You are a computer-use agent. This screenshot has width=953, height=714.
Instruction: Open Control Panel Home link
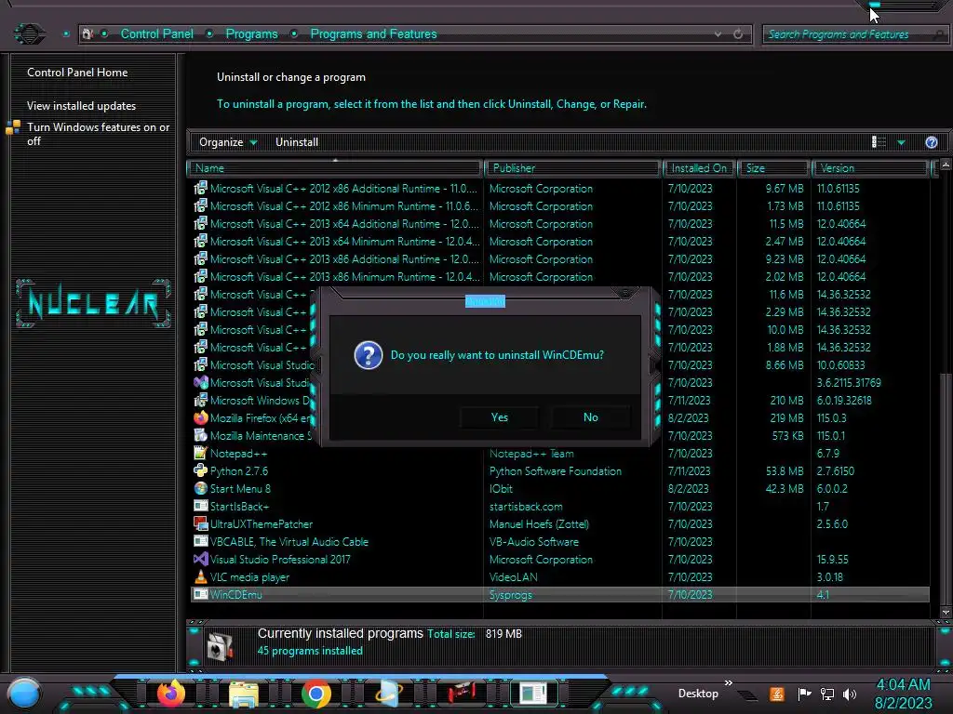77,73
